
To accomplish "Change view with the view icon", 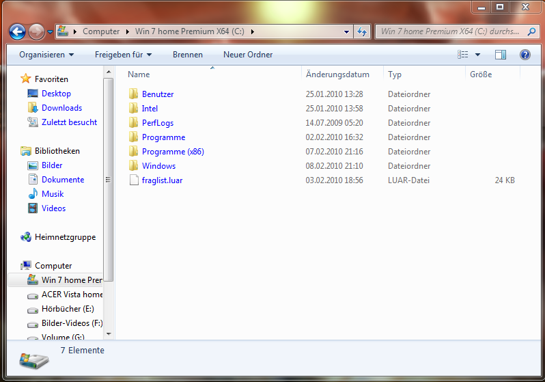I will tap(462, 54).
